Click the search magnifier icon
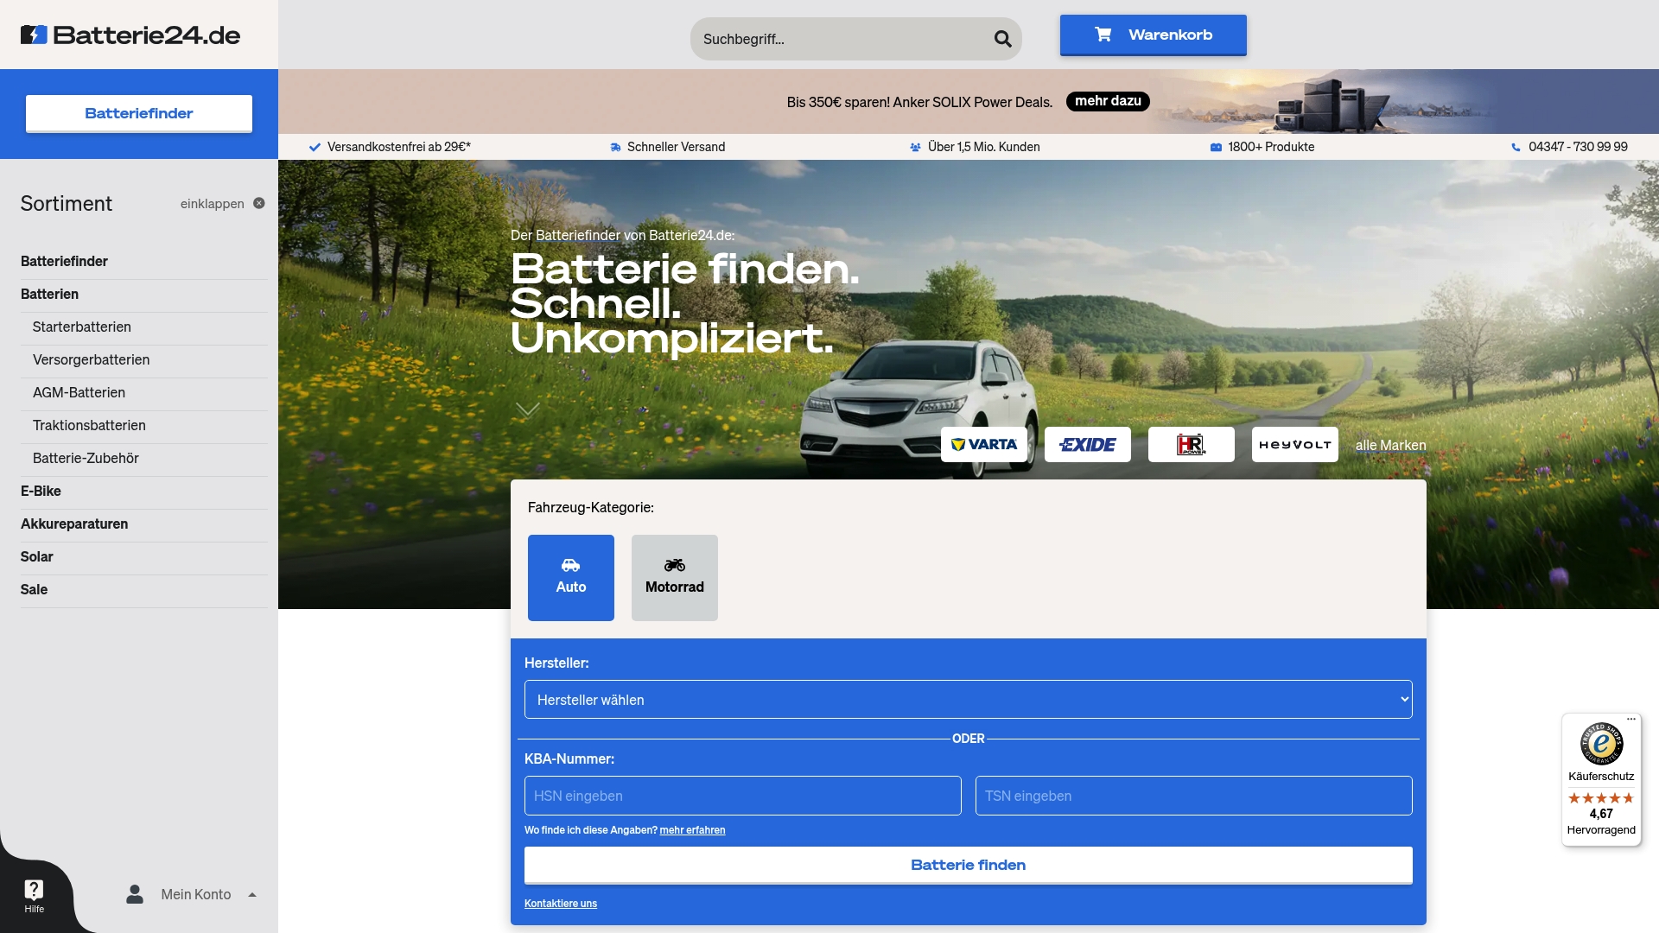This screenshot has height=933, width=1659. click(1002, 39)
